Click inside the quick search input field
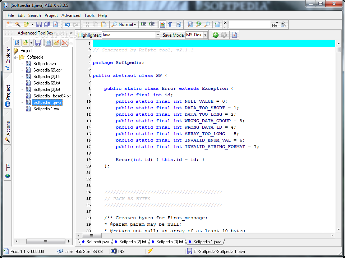This screenshot has width=345, height=258. [249, 25]
